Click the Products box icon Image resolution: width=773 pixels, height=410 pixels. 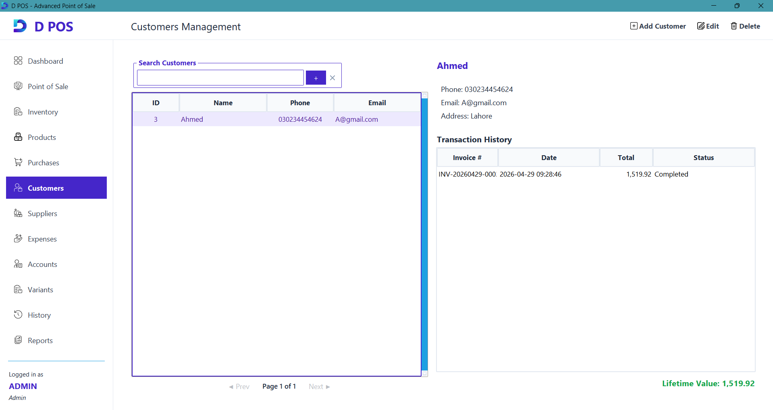(18, 137)
